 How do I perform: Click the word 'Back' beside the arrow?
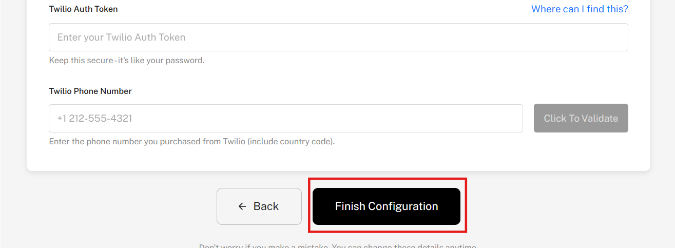pos(266,206)
